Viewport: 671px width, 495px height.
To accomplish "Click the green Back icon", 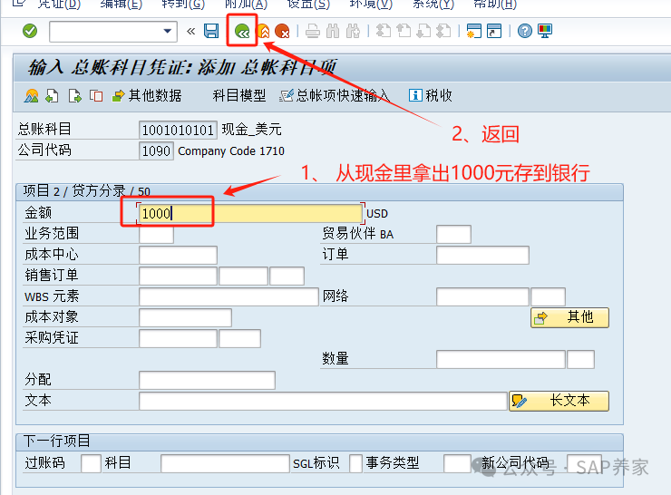I will (242, 31).
